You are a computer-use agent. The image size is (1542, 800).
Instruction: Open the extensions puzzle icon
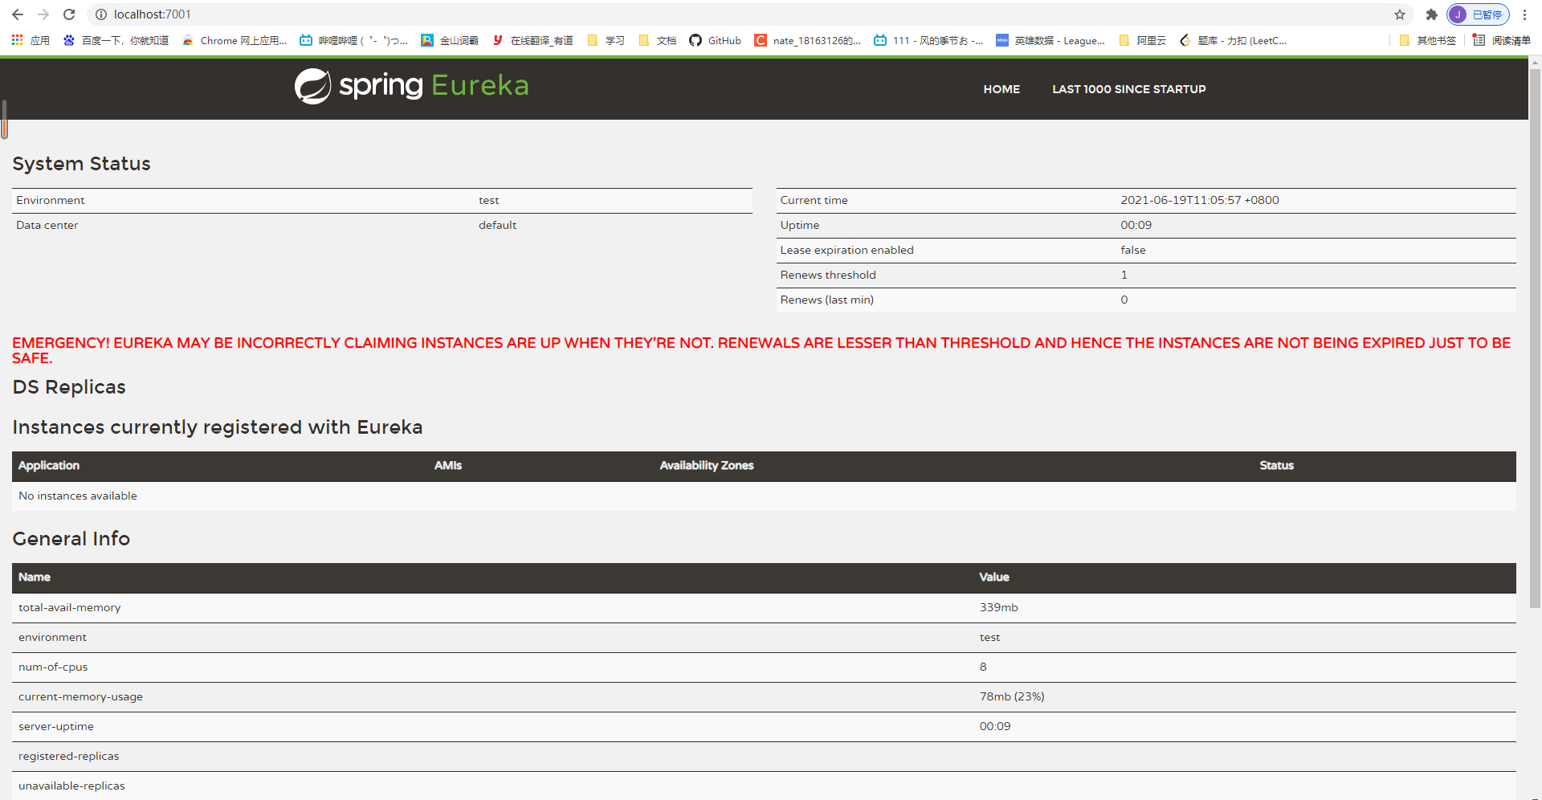[x=1431, y=14]
